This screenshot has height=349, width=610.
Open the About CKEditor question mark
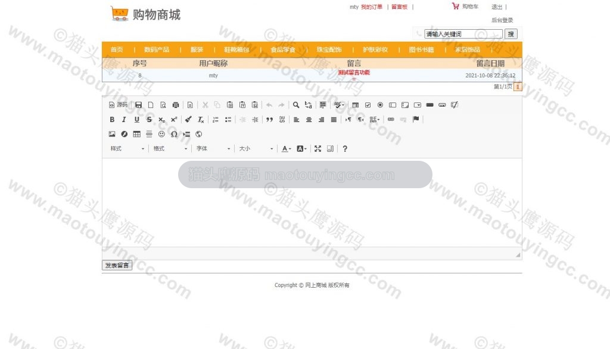[x=345, y=149]
